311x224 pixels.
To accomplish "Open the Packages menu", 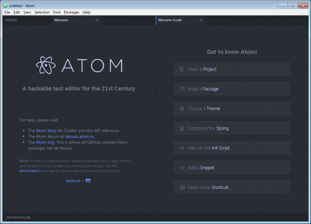I will pyautogui.click(x=72, y=12).
